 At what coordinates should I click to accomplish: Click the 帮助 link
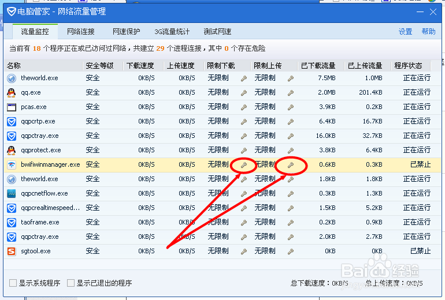point(428,32)
